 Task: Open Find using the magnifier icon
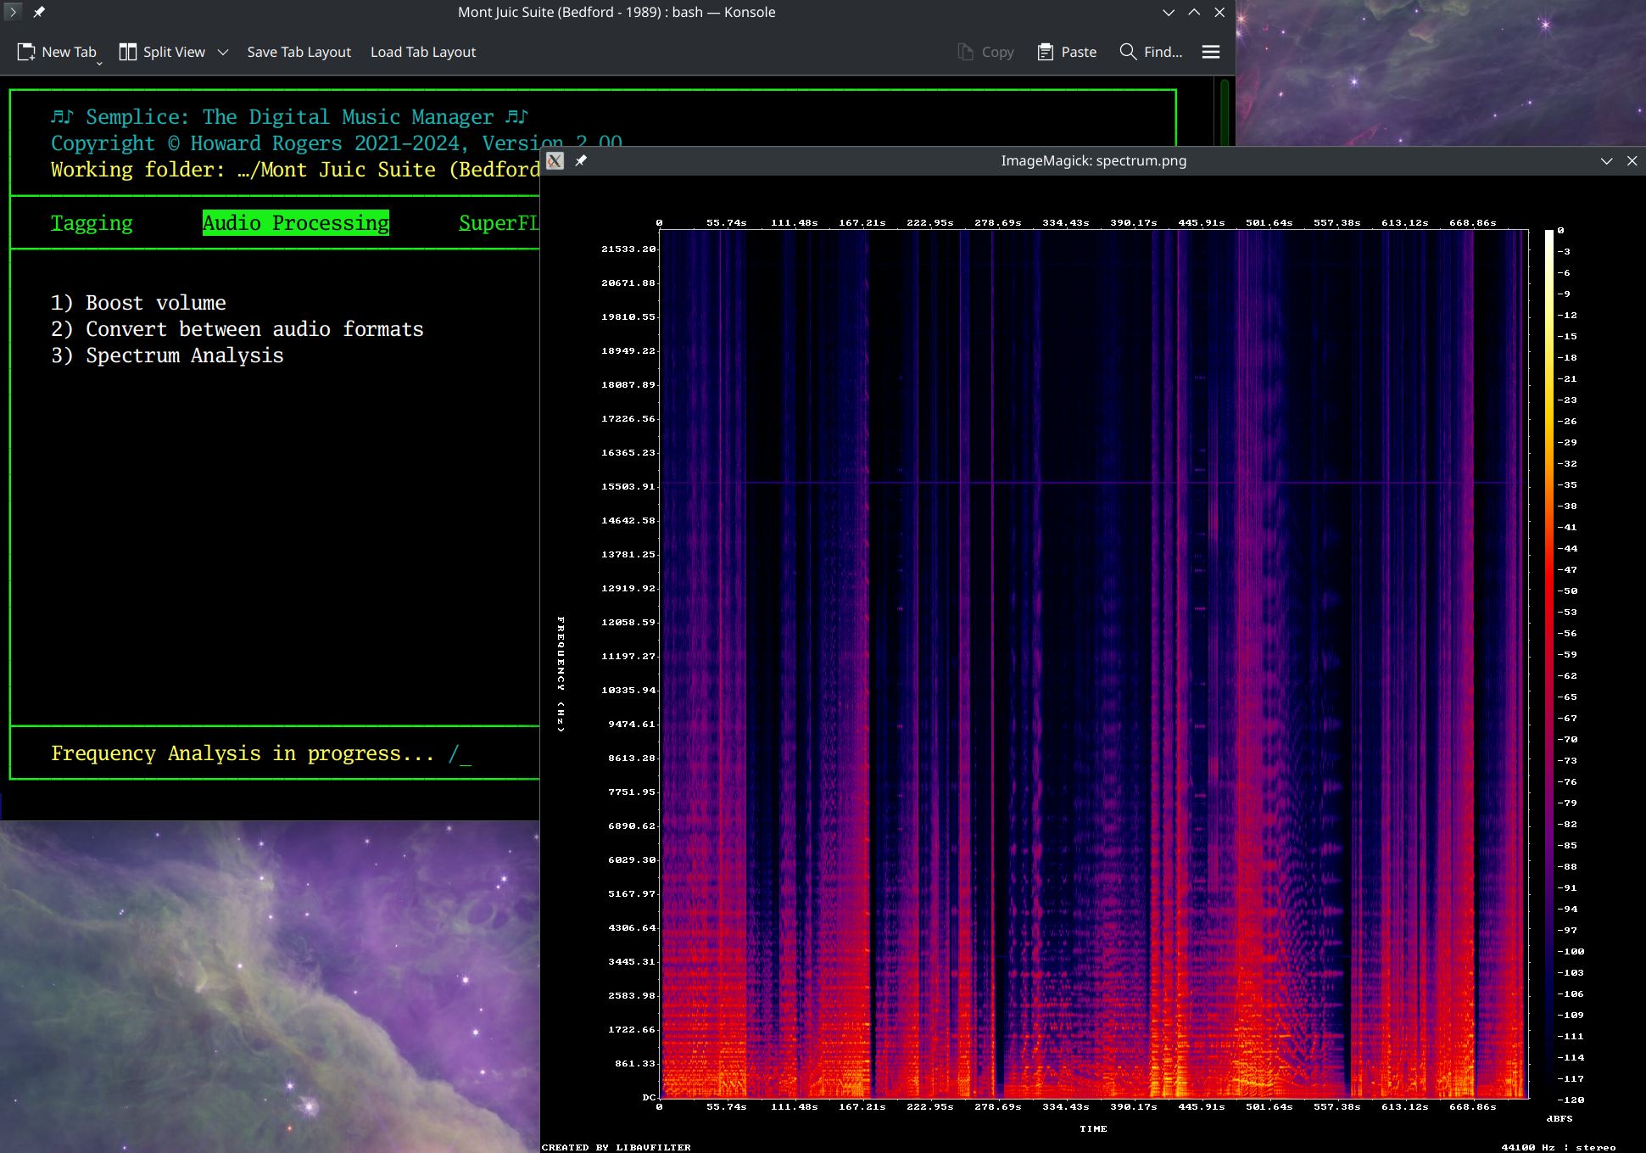[x=1128, y=52]
